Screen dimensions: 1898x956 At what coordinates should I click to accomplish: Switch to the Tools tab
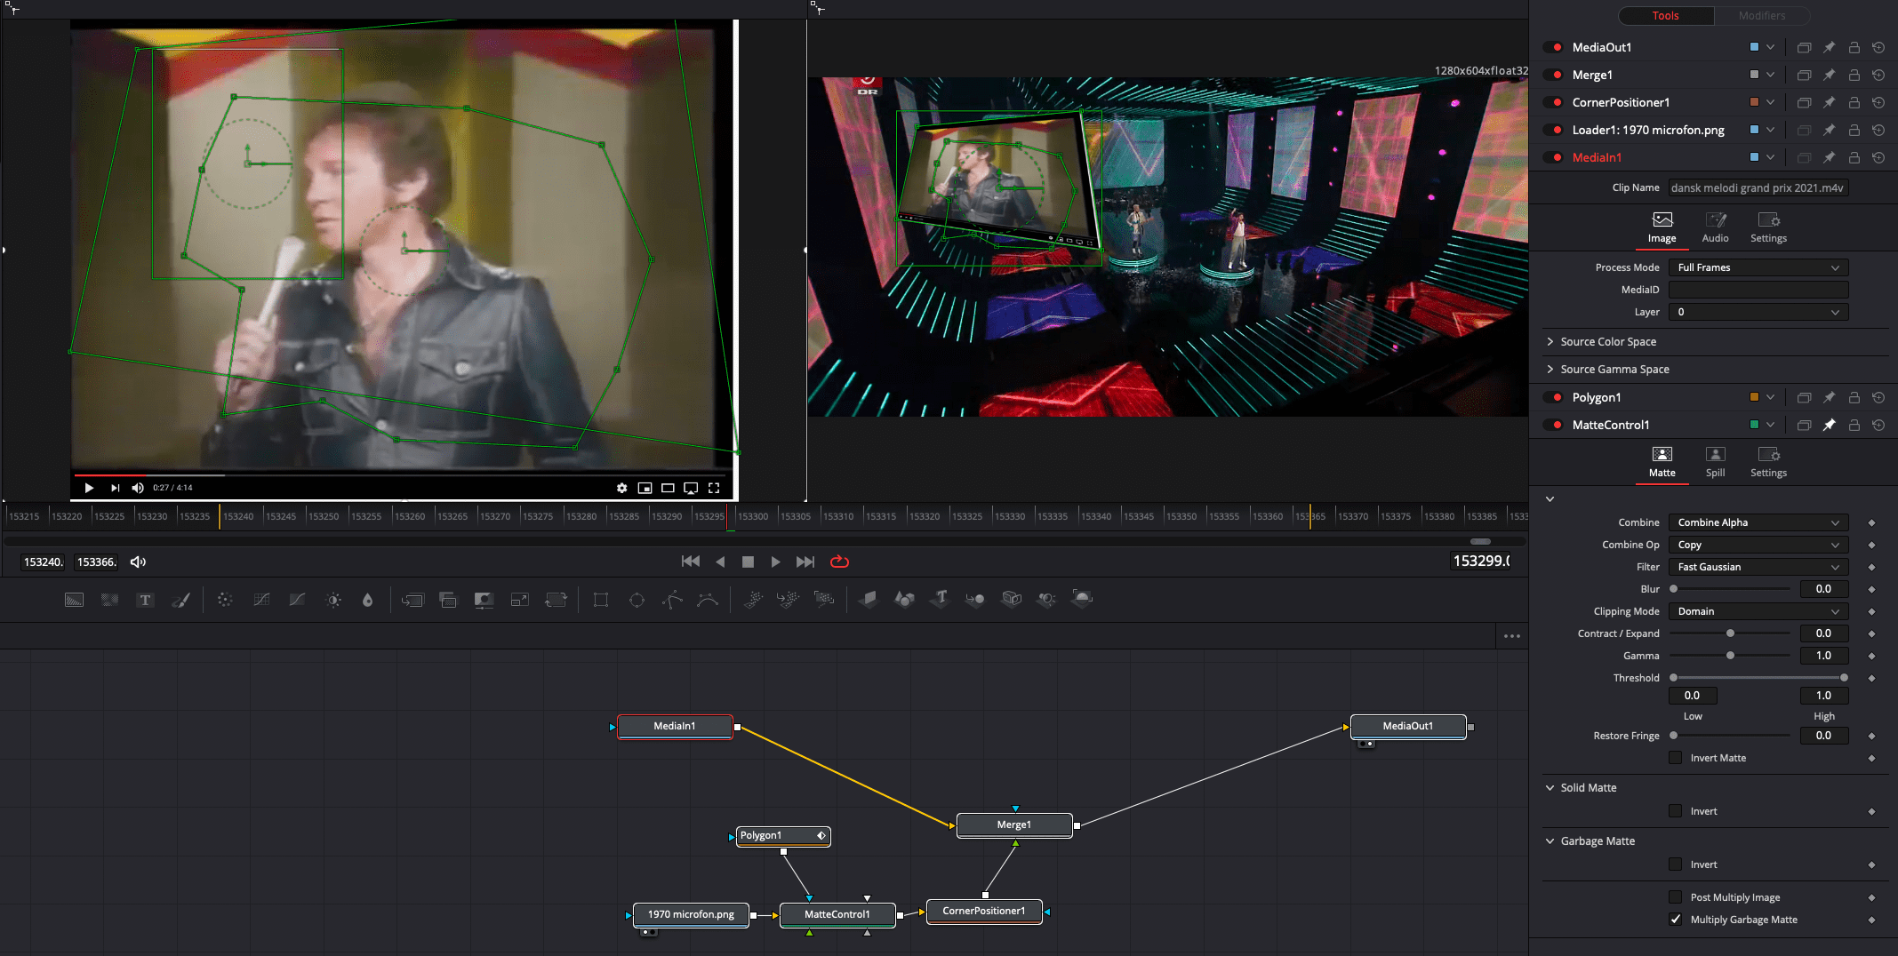(x=1665, y=15)
